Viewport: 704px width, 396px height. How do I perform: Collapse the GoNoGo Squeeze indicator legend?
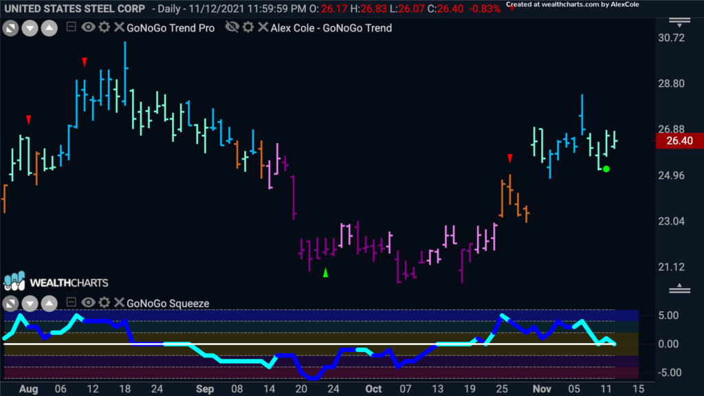(71, 302)
